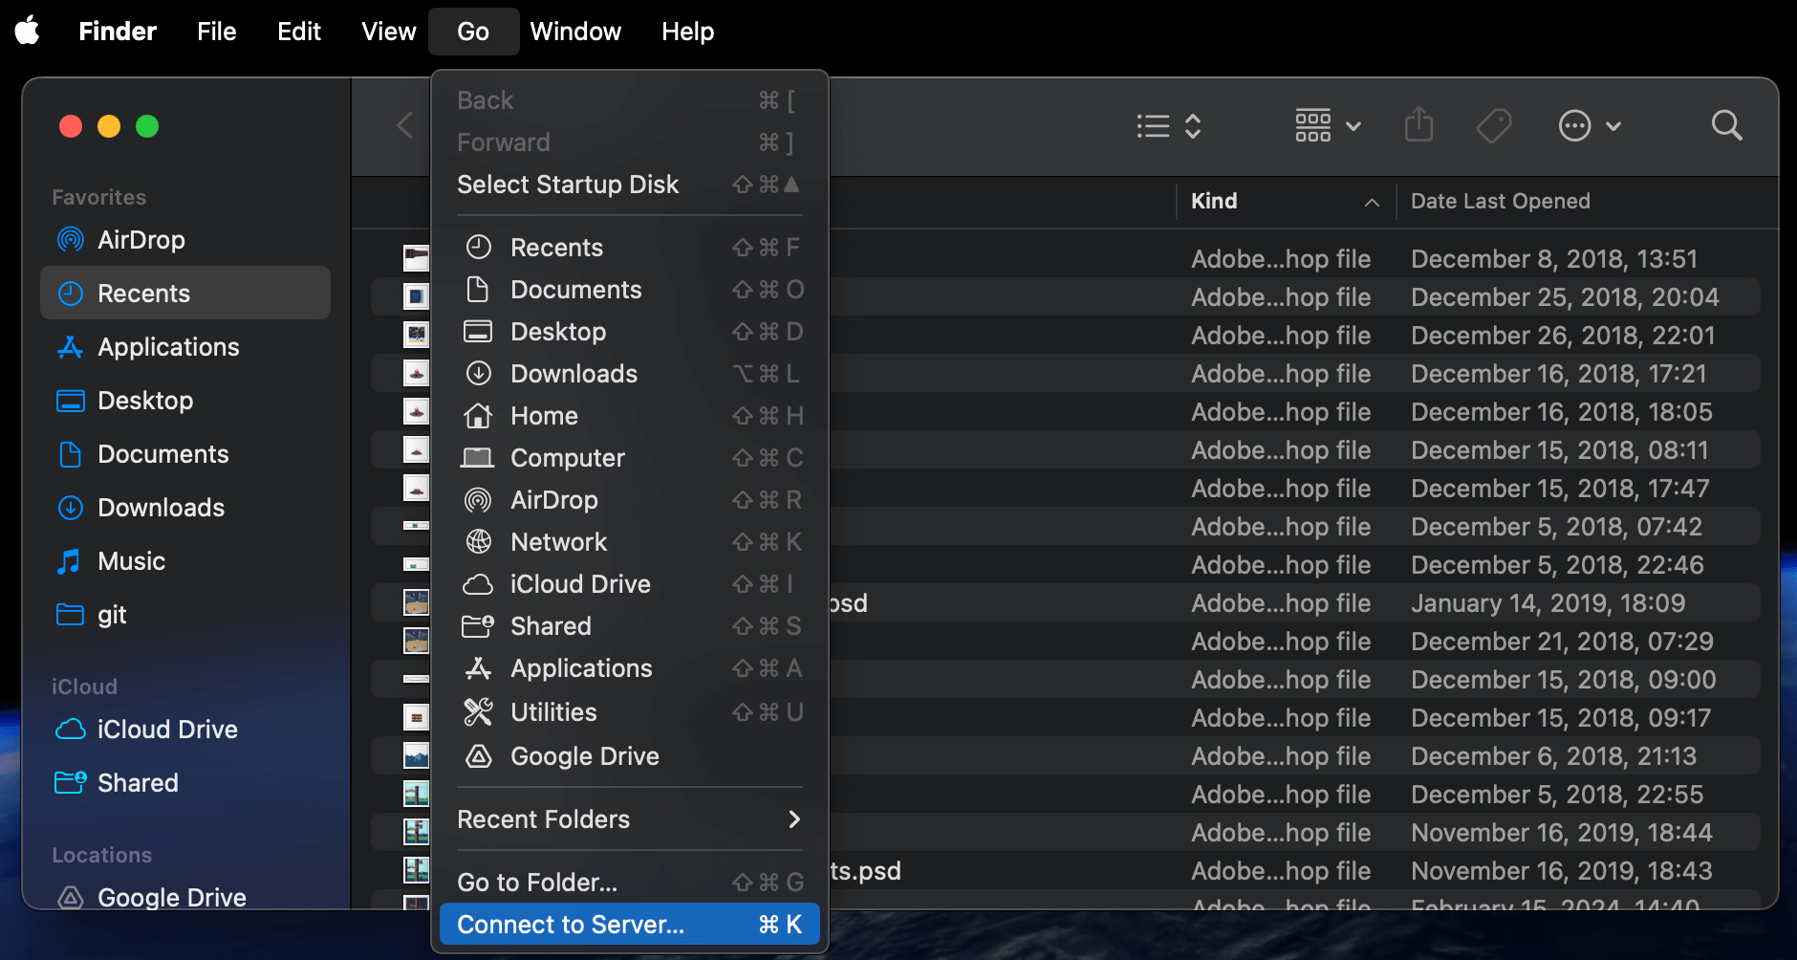Click the iCloud Drive cloud icon in sidebar
This screenshot has width=1797, height=960.
pyautogui.click(x=71, y=729)
